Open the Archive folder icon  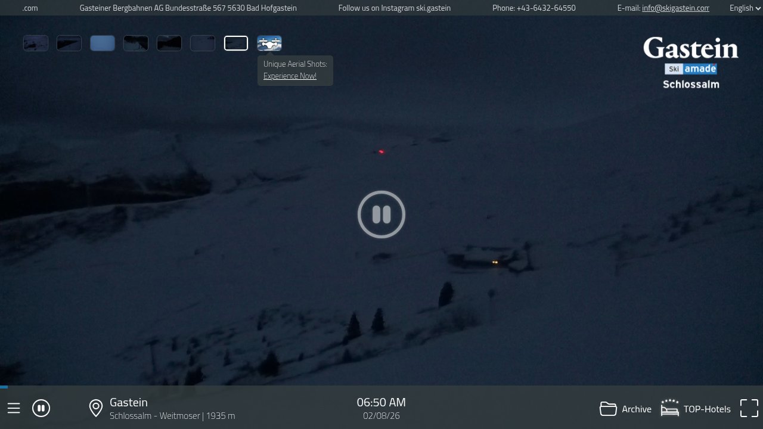(608, 409)
